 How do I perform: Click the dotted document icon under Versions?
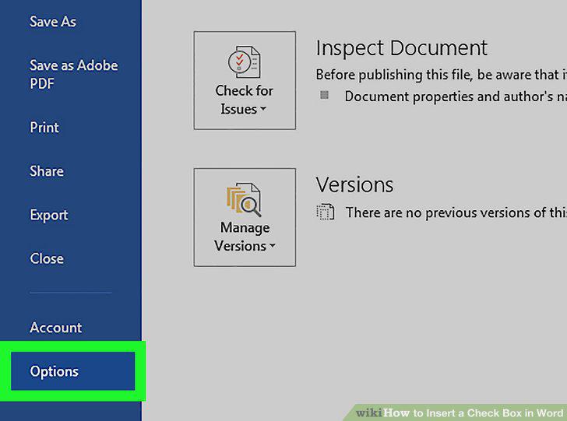(325, 212)
